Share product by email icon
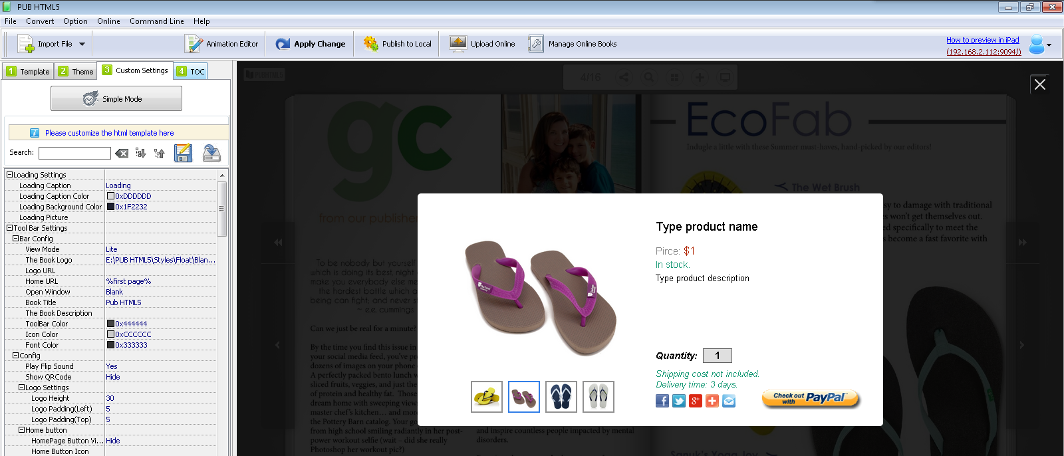The height and width of the screenshot is (456, 1064). (729, 401)
